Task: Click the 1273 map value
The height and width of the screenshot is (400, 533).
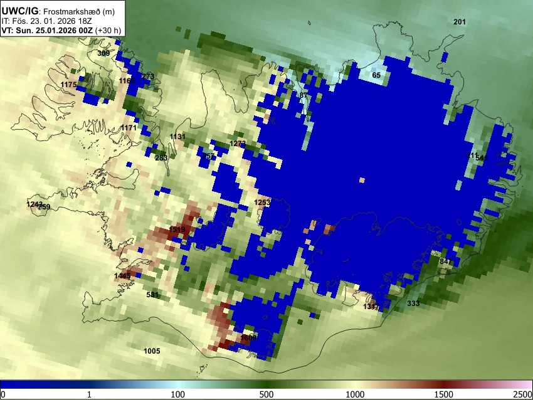Action: (x=238, y=144)
